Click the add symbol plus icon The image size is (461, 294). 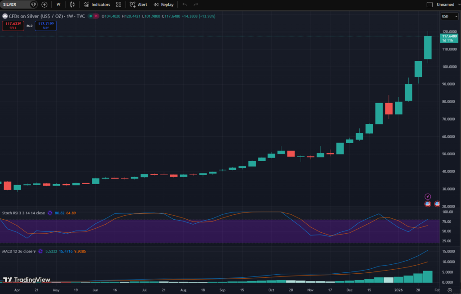pyautogui.click(x=44, y=5)
